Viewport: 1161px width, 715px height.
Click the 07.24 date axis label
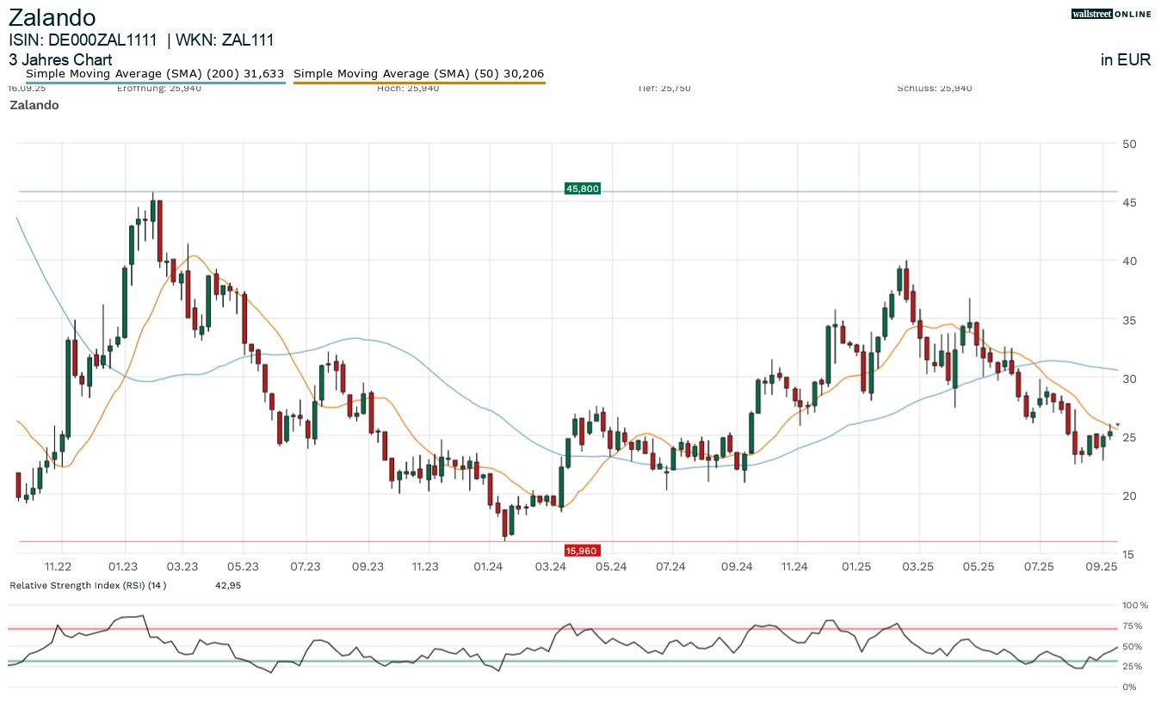point(670,567)
